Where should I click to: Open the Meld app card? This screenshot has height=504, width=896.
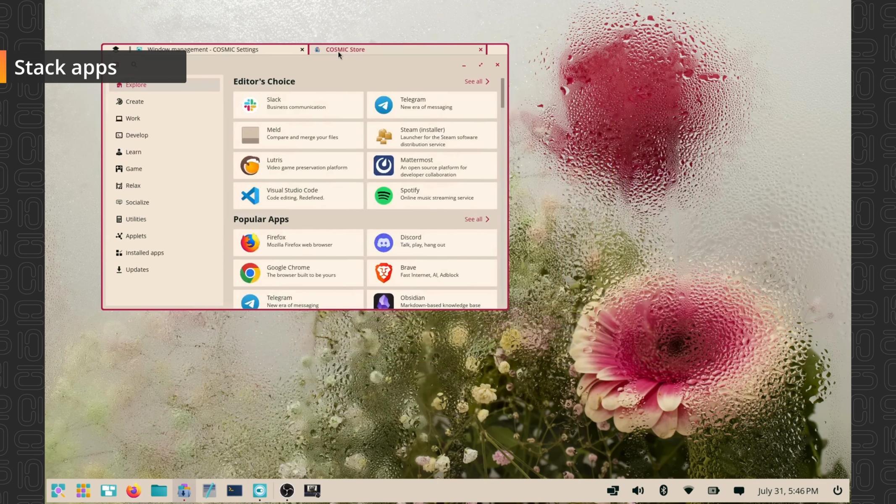click(x=298, y=135)
